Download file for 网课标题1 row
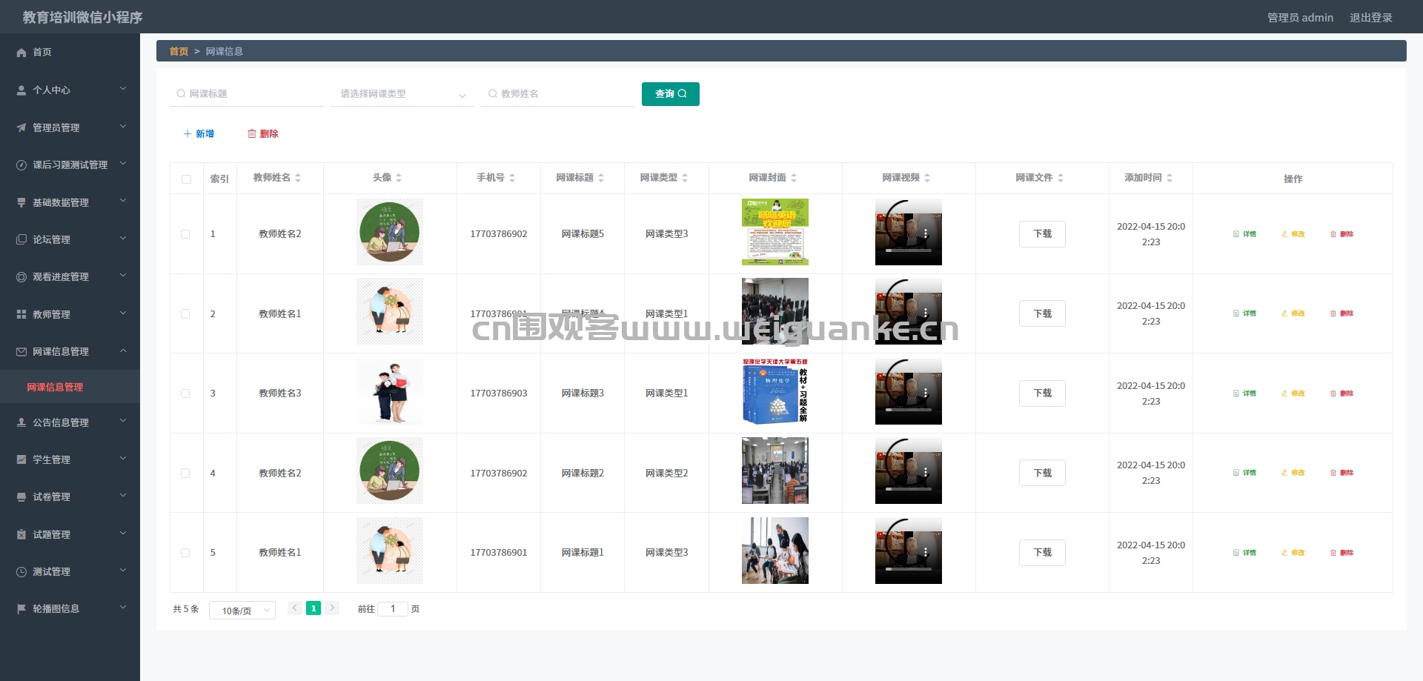Screen dimensions: 1423x681 tap(1042, 553)
